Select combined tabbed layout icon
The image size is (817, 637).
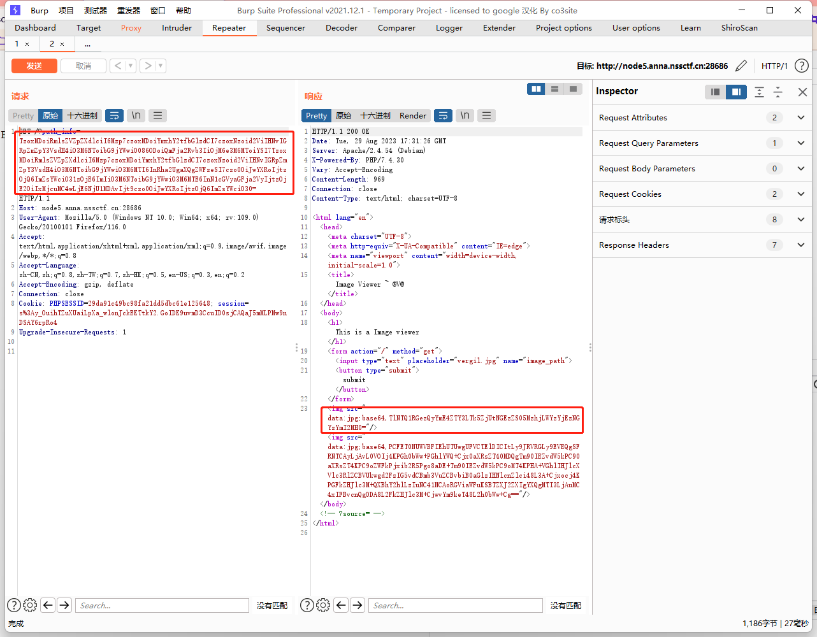click(x=574, y=89)
